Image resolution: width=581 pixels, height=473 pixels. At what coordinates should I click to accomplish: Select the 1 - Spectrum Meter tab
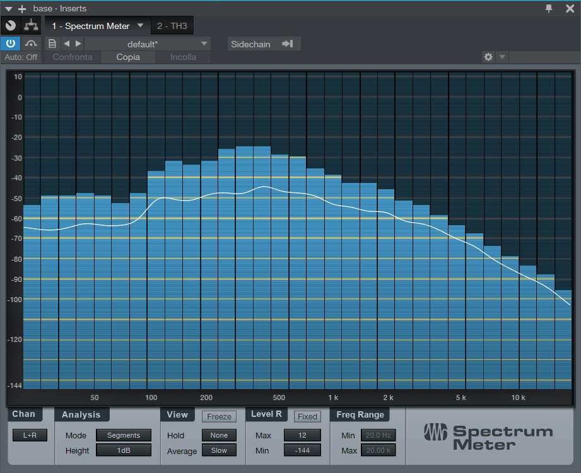90,26
